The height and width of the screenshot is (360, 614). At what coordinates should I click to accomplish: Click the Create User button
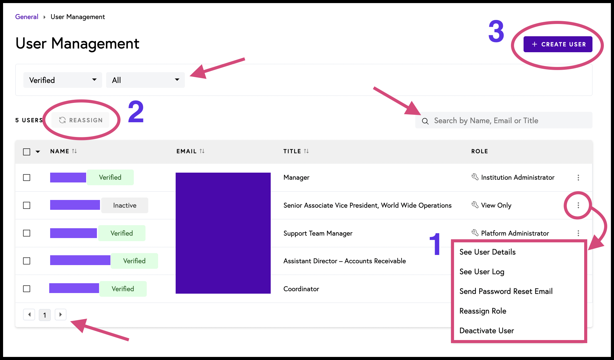[x=558, y=44]
